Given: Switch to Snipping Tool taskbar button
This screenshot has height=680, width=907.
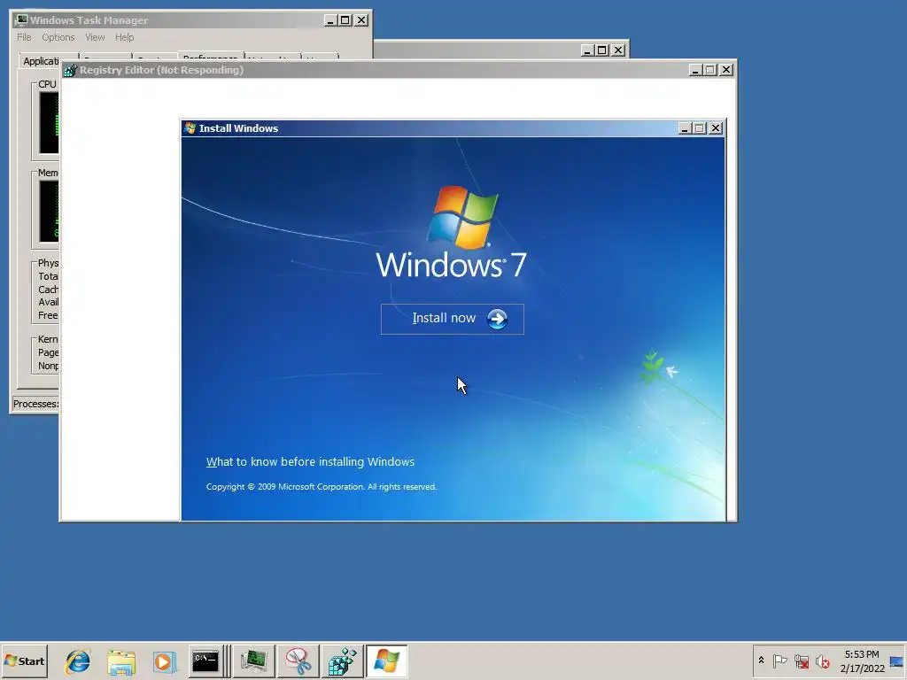Looking at the screenshot, I should coord(298,661).
